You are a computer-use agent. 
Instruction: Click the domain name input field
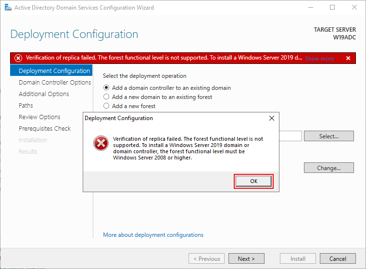pyautogui.click(x=290, y=136)
